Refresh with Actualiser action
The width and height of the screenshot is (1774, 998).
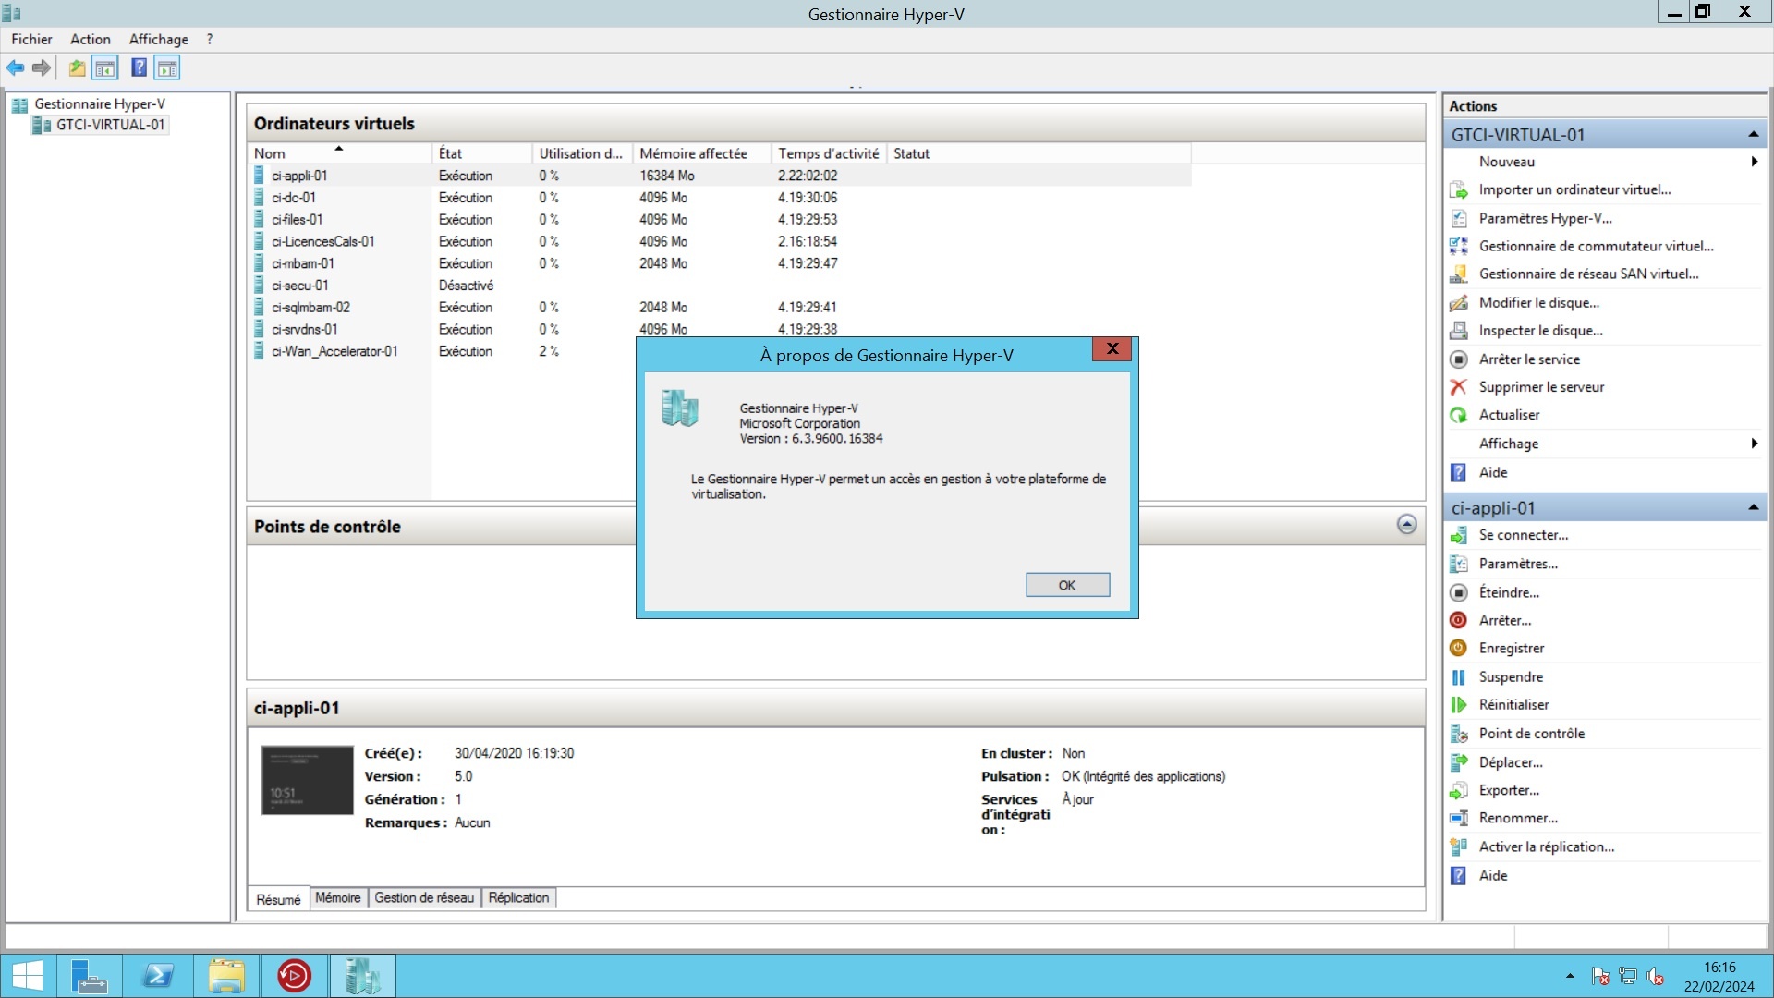(x=1509, y=414)
